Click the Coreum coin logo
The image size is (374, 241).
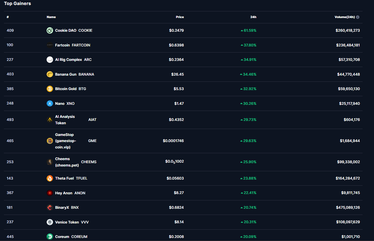[50, 237]
